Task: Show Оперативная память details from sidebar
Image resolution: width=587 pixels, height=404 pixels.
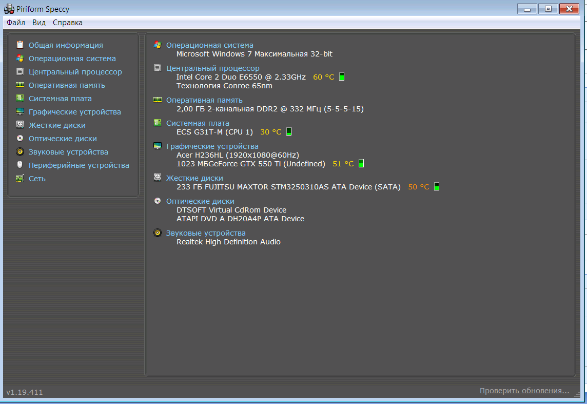Action: (67, 85)
